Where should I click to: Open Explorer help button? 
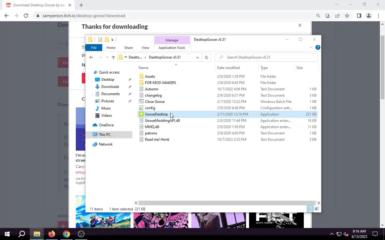click(318, 47)
